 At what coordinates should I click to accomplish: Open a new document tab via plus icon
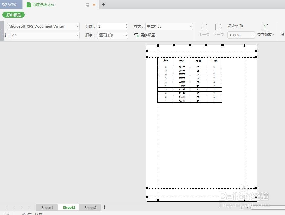click(104, 5)
